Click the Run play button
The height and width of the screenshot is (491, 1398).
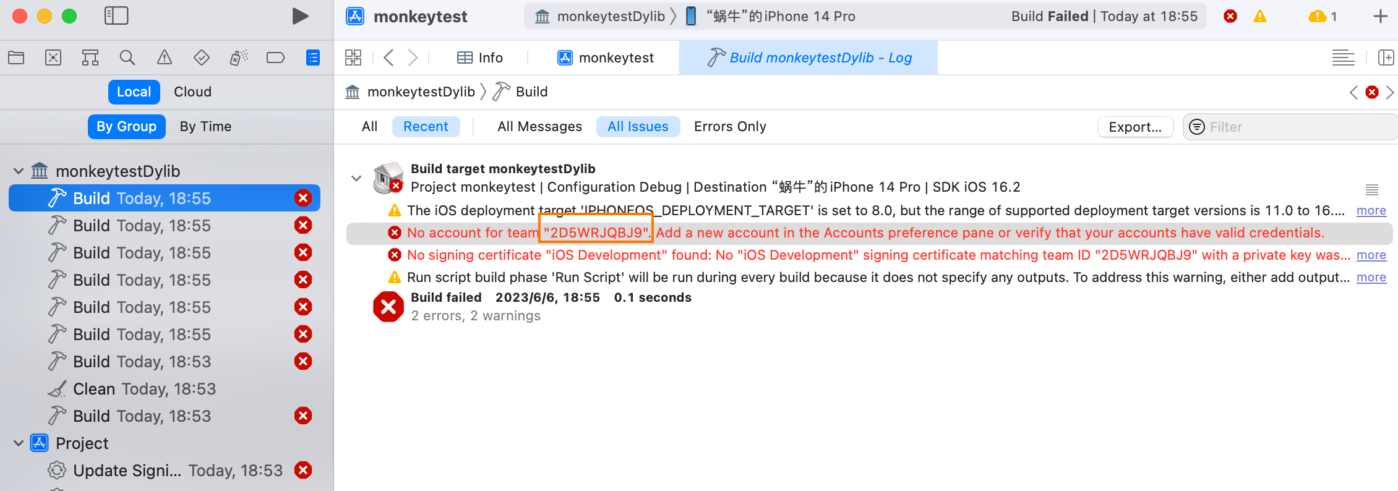300,16
